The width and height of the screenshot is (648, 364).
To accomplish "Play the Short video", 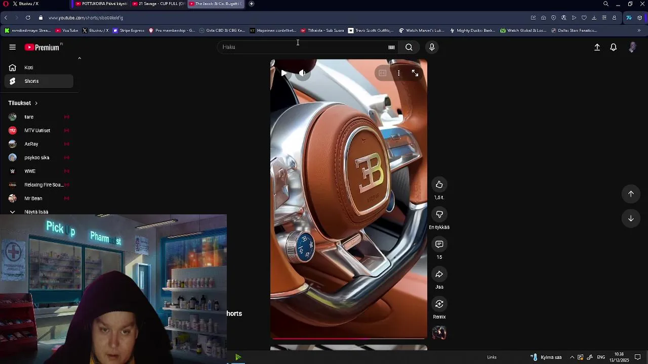I will (284, 73).
